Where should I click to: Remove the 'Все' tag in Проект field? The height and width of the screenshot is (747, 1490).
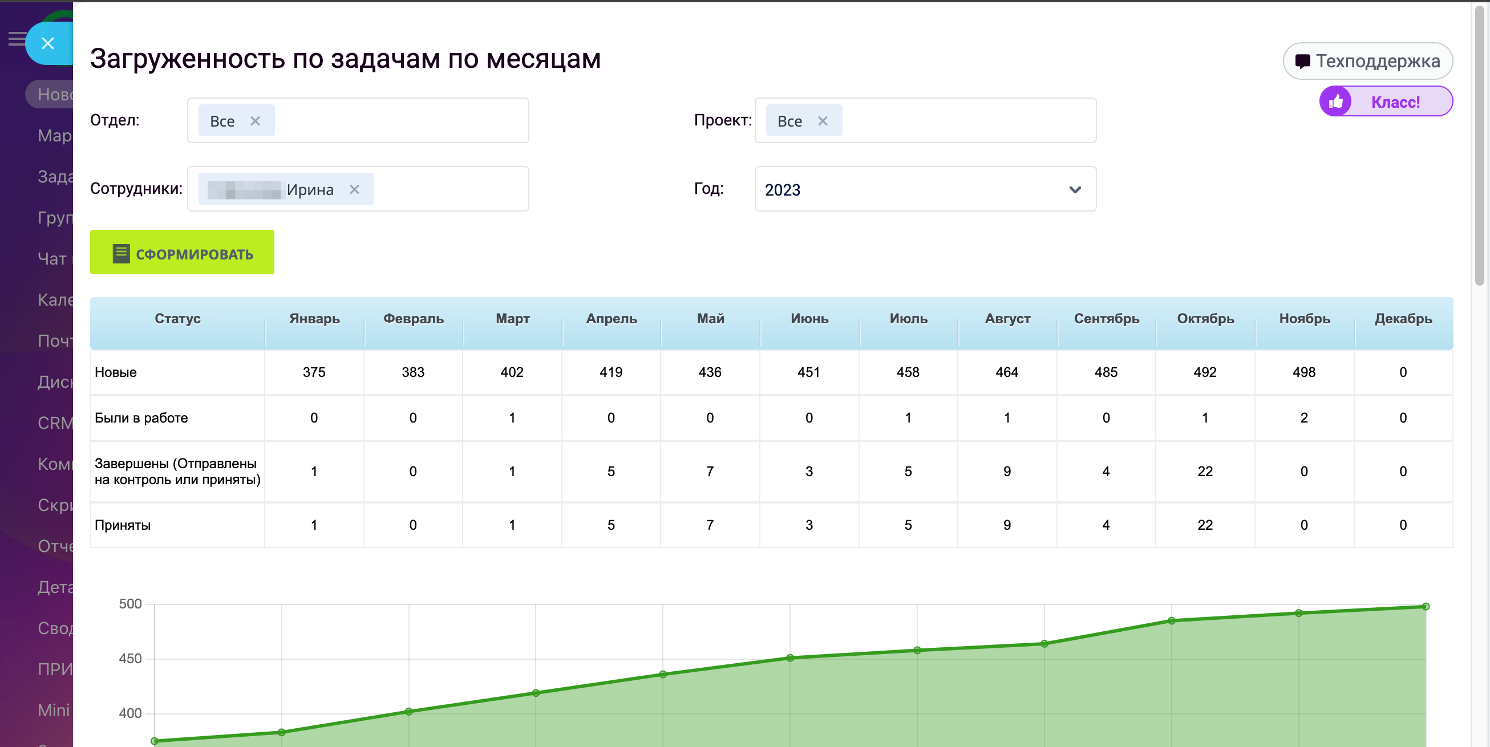pyautogui.click(x=823, y=121)
